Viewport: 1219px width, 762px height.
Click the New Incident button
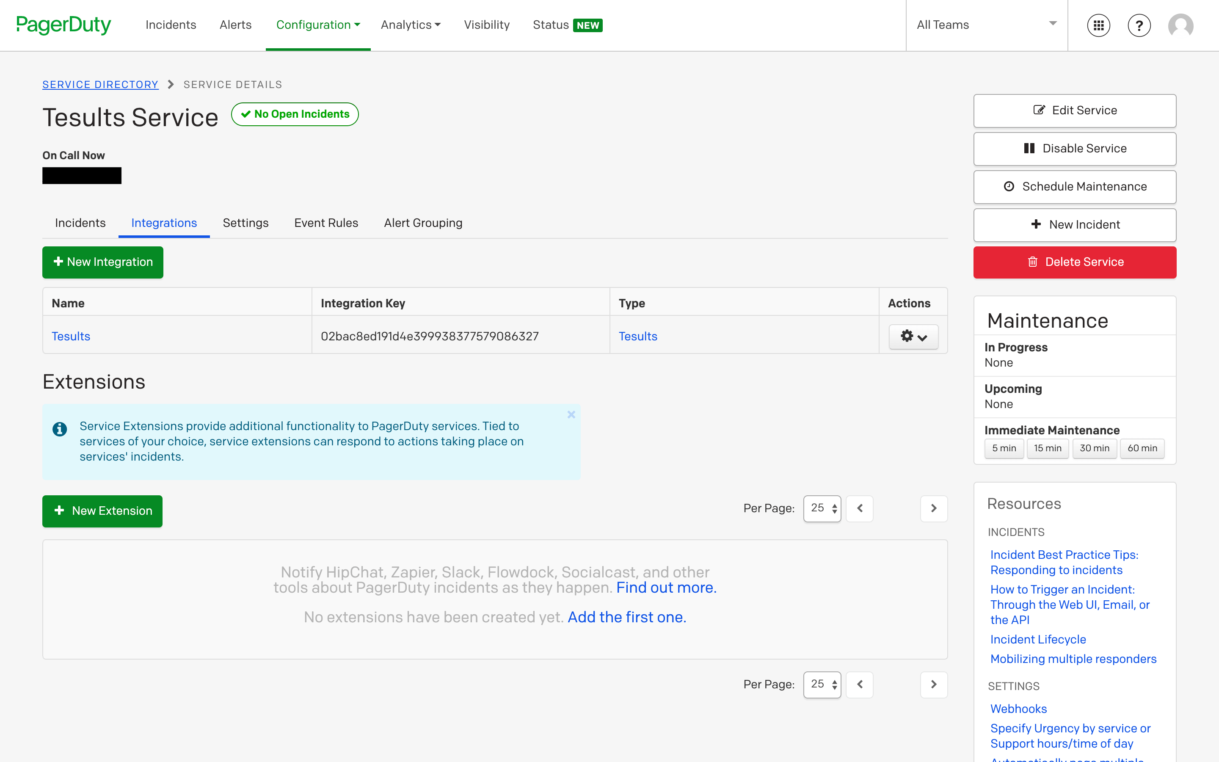click(1074, 225)
